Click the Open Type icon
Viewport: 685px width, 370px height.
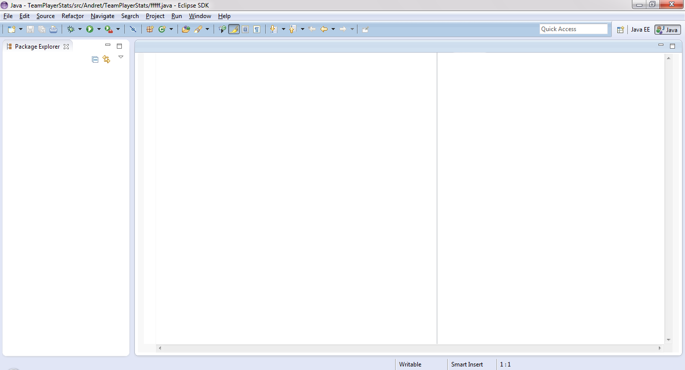(x=186, y=29)
